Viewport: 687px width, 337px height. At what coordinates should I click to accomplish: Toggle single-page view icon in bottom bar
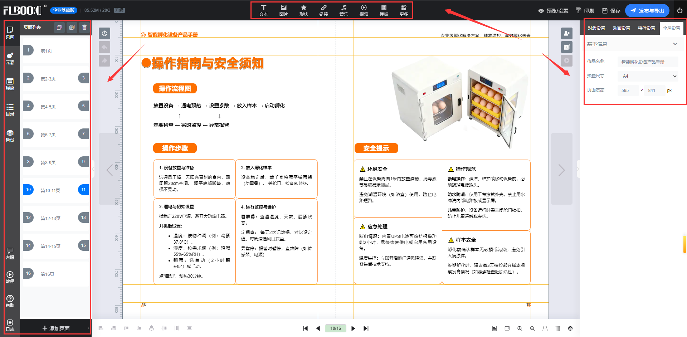click(494, 328)
